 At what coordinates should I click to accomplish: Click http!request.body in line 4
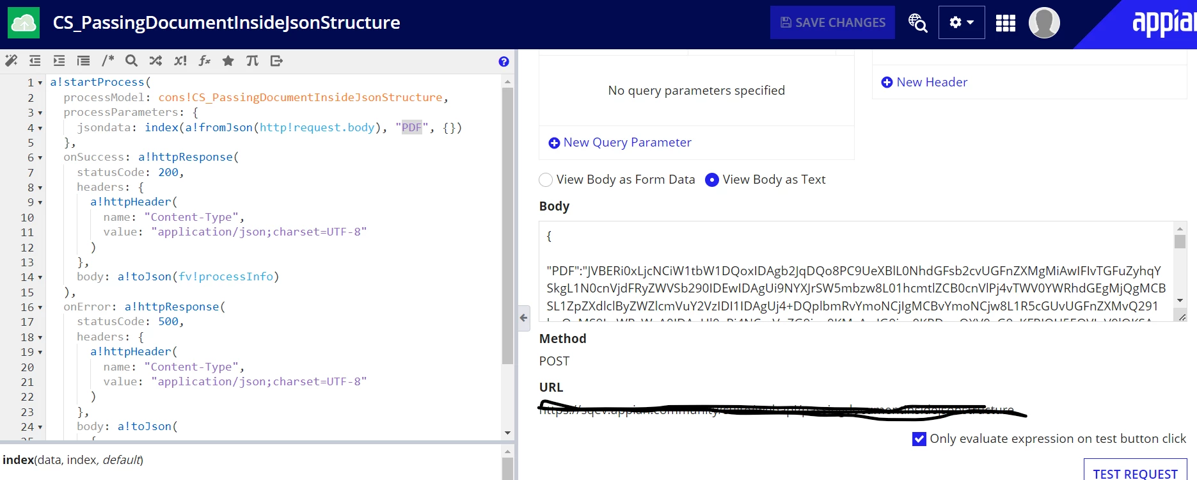(317, 127)
